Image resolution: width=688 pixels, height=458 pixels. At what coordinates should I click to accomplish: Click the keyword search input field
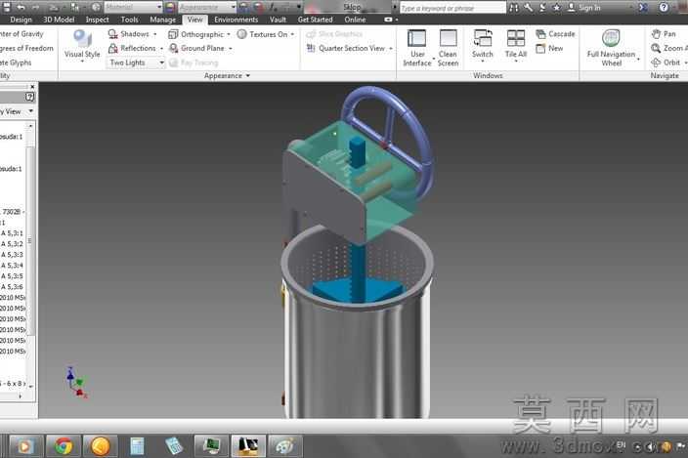tap(452, 8)
